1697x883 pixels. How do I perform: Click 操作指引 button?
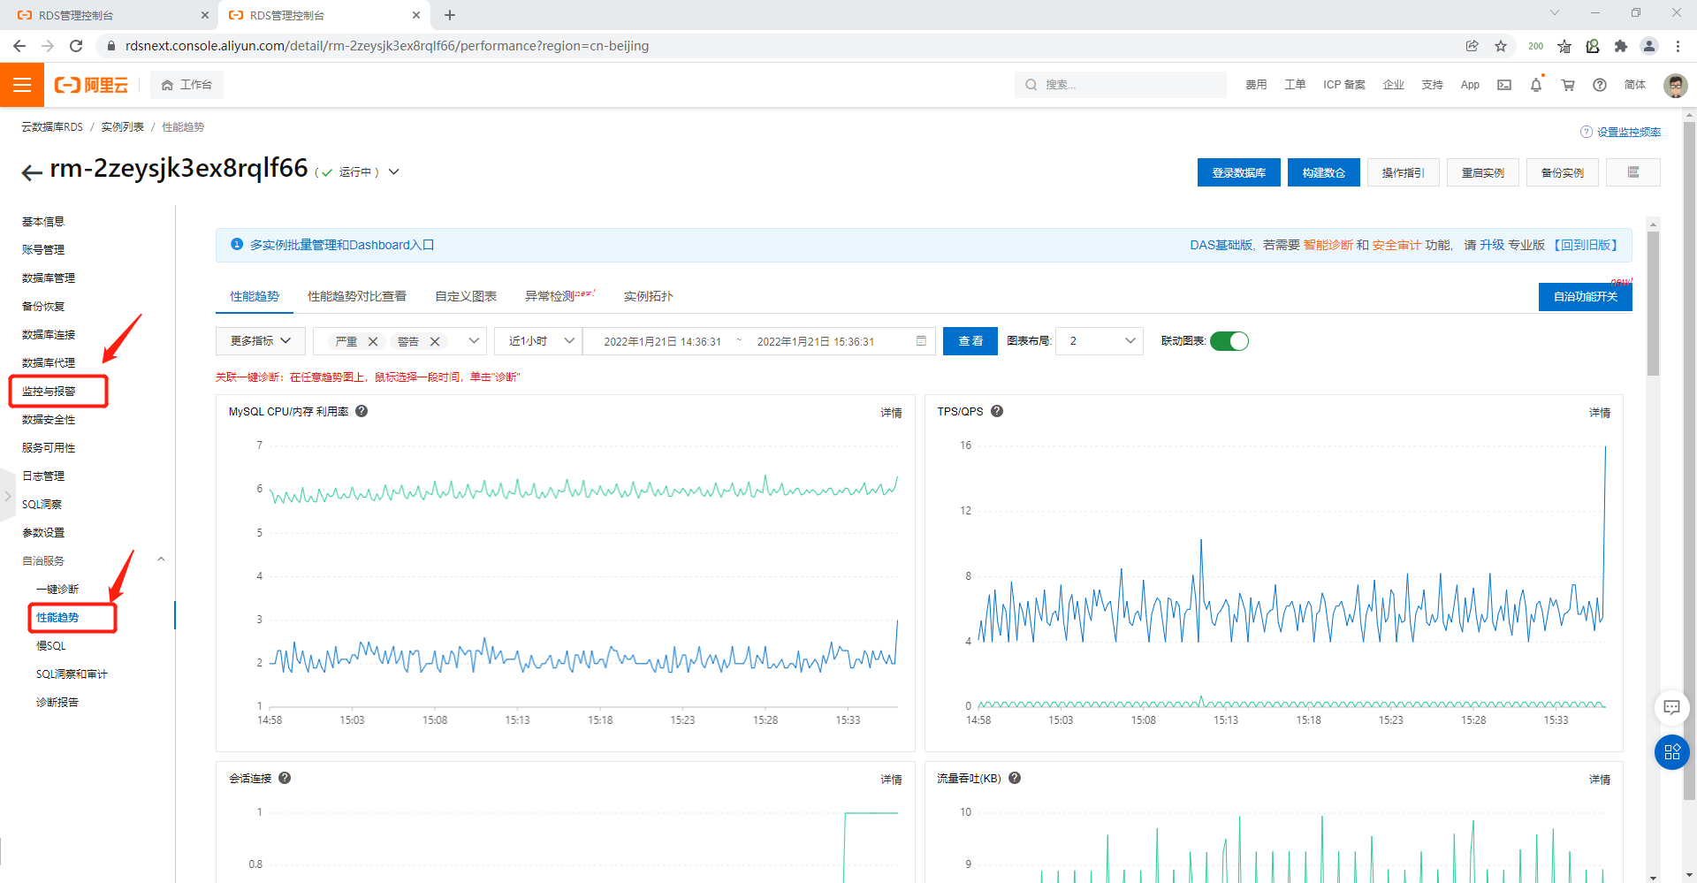pos(1403,172)
